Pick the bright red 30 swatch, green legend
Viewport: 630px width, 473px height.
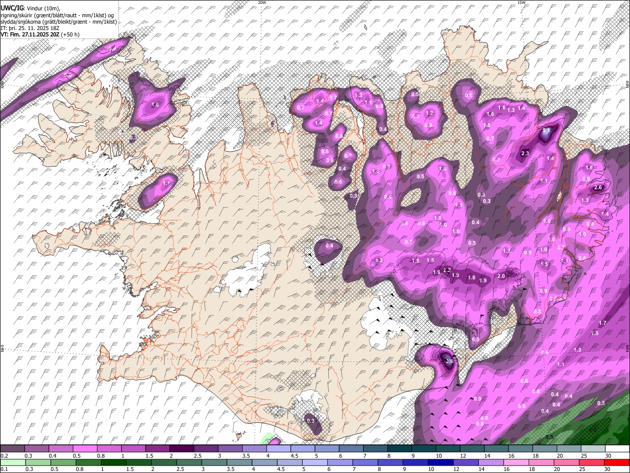point(617,462)
